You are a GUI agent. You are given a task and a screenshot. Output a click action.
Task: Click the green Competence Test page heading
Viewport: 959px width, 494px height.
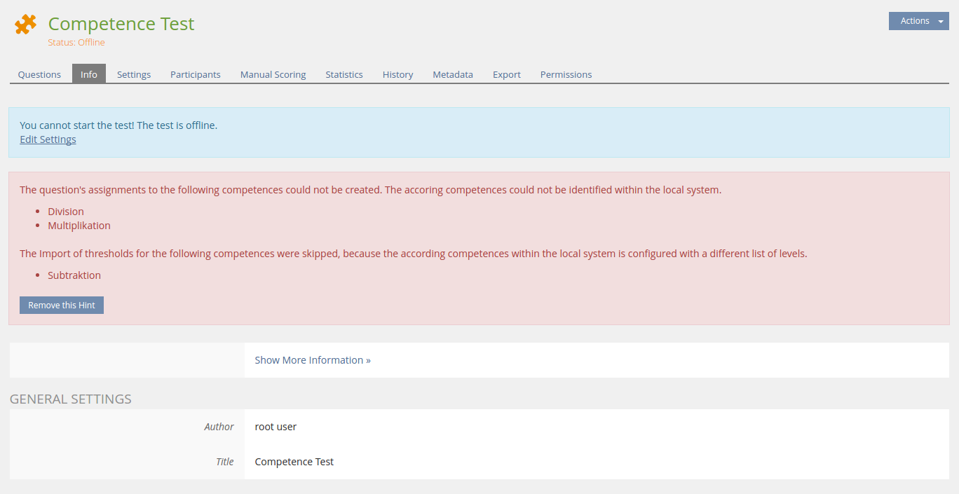121,24
